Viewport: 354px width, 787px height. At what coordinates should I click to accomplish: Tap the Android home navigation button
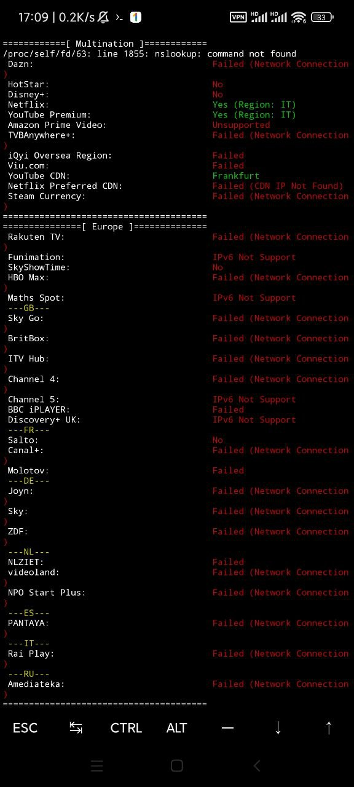coord(177,765)
